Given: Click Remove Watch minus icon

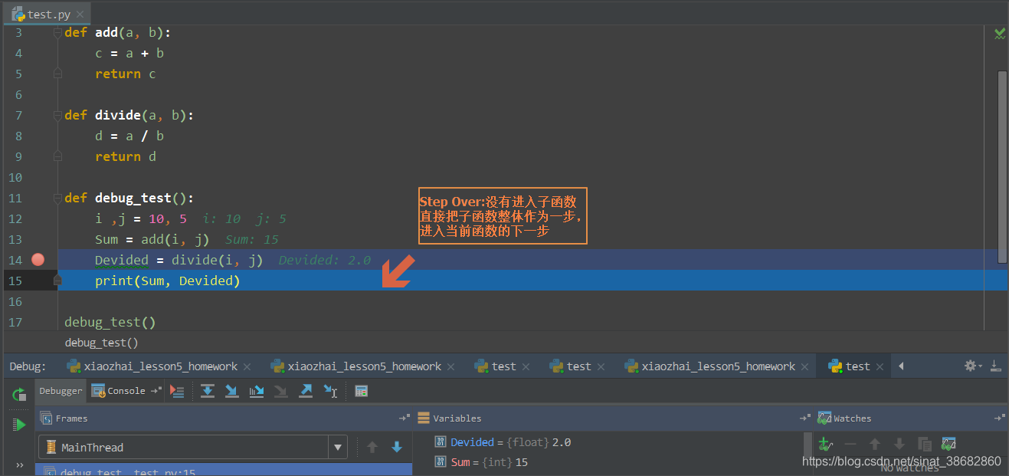Looking at the screenshot, I should (850, 444).
